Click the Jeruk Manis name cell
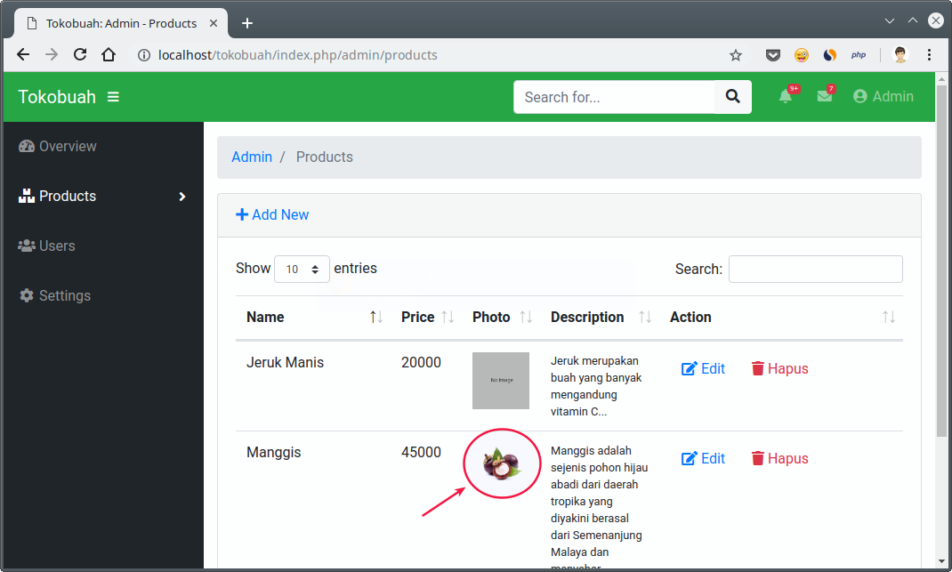Image resolution: width=952 pixels, height=572 pixels. coord(285,363)
